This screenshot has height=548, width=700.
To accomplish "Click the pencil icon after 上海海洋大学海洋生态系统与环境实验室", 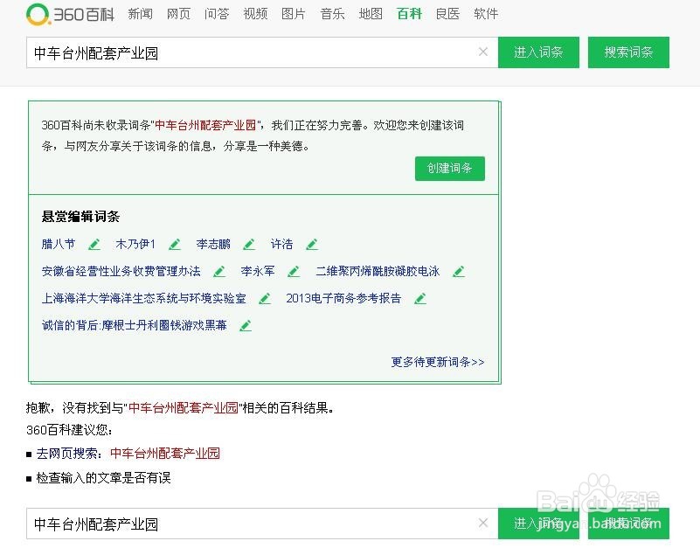I will 265,299.
